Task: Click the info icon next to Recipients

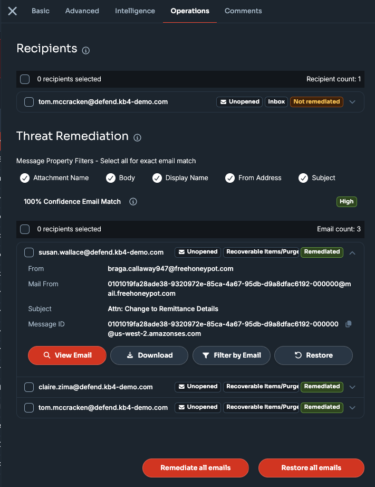Action: [x=86, y=50]
